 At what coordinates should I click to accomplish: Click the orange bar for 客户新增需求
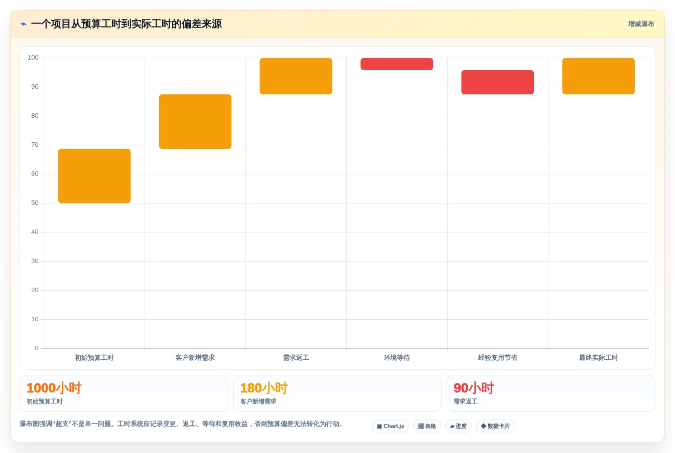tap(195, 121)
